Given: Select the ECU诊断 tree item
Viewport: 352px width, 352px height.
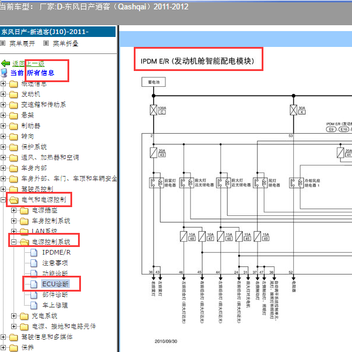Looking at the screenshot, I should pyautogui.click(x=56, y=284).
